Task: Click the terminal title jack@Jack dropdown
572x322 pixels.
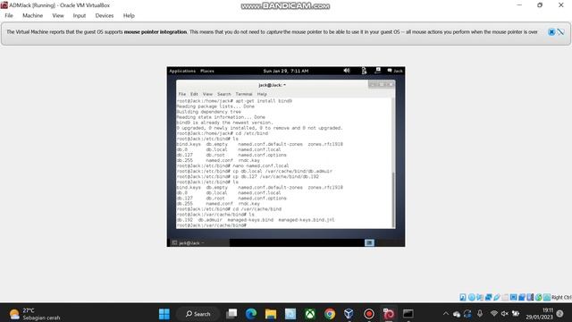Action: (272, 85)
